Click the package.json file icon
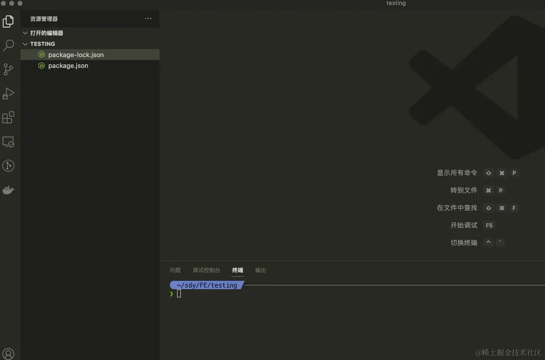The height and width of the screenshot is (360, 545). point(41,65)
